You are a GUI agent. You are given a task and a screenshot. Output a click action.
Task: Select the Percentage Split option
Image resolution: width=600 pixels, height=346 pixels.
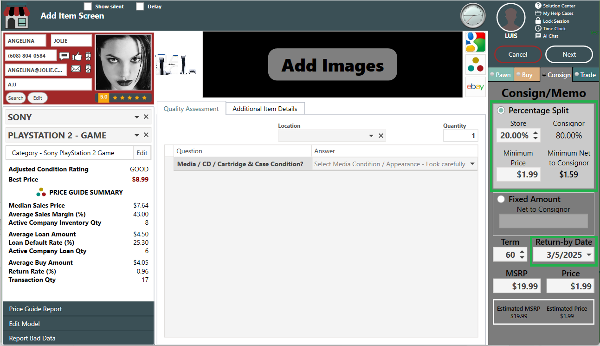(501, 111)
